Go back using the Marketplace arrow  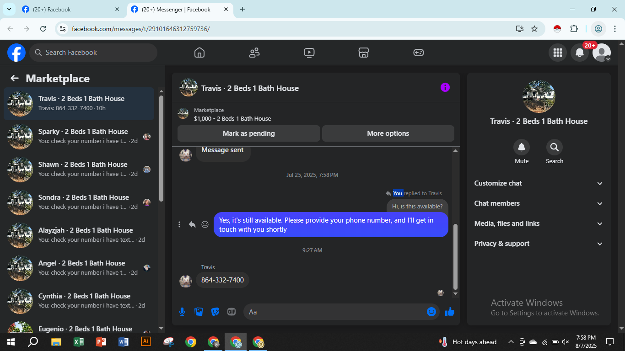click(15, 78)
